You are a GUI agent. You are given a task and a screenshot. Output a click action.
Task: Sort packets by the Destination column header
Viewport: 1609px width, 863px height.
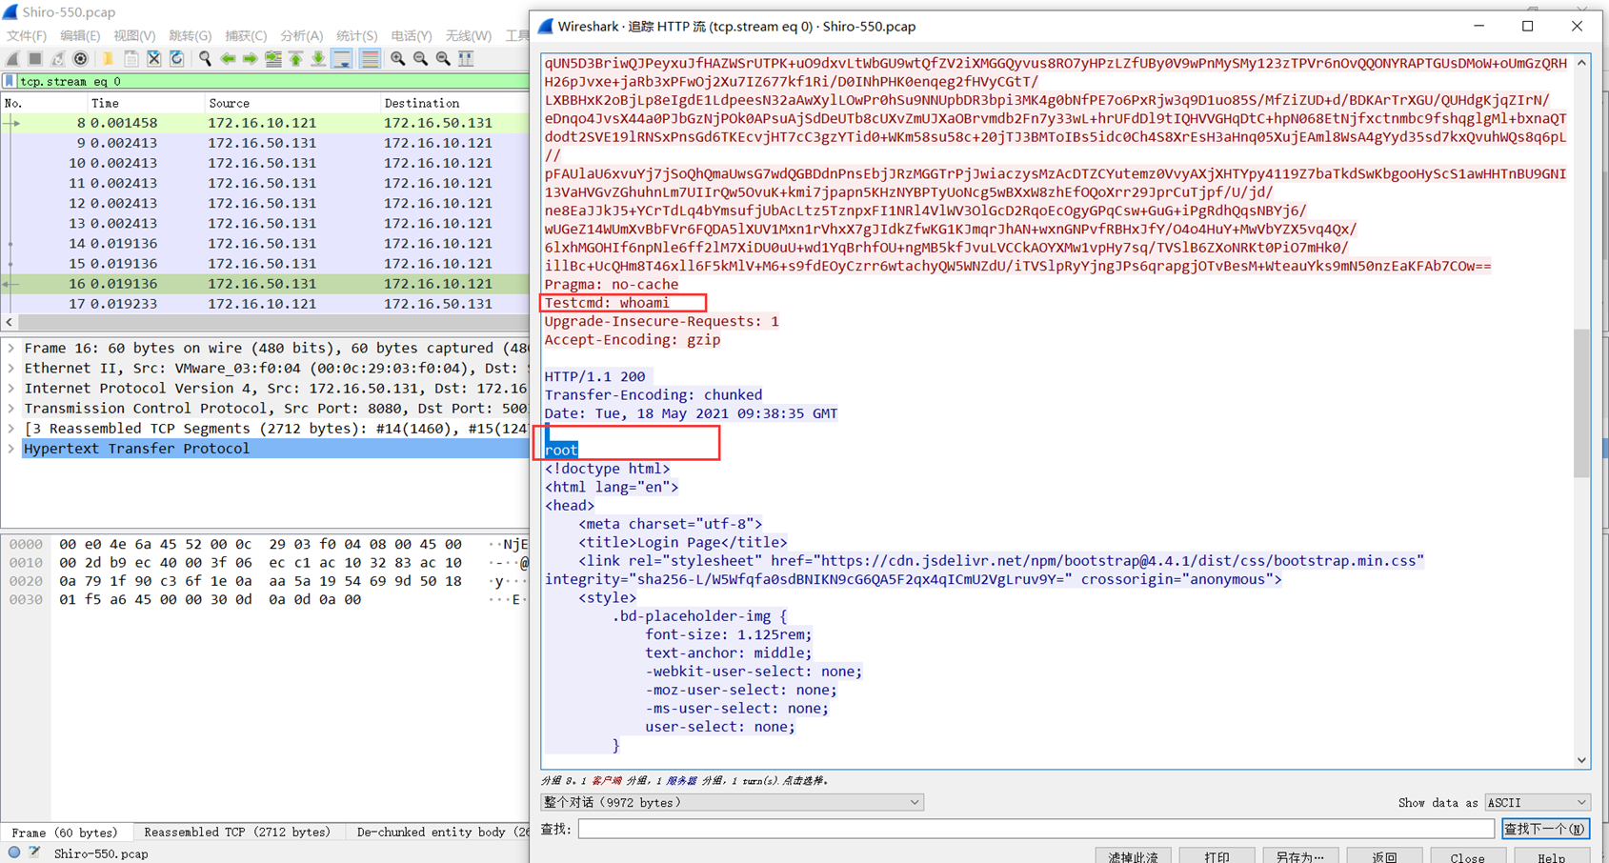[454, 103]
